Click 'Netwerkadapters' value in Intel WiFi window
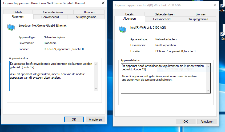Screen dimensions: 225x132 point(166,39)
